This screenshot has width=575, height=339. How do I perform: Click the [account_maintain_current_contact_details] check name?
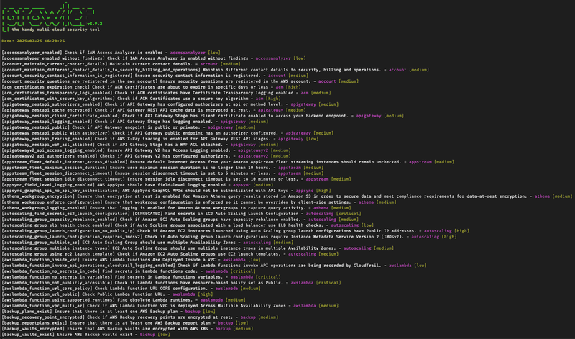point(55,64)
